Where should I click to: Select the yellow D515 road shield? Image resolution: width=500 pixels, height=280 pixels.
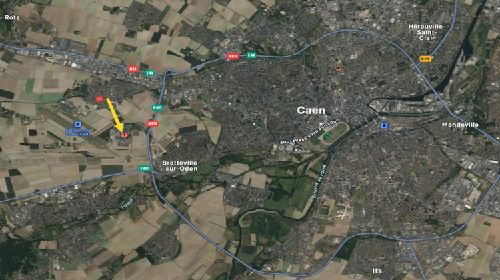click(425, 59)
